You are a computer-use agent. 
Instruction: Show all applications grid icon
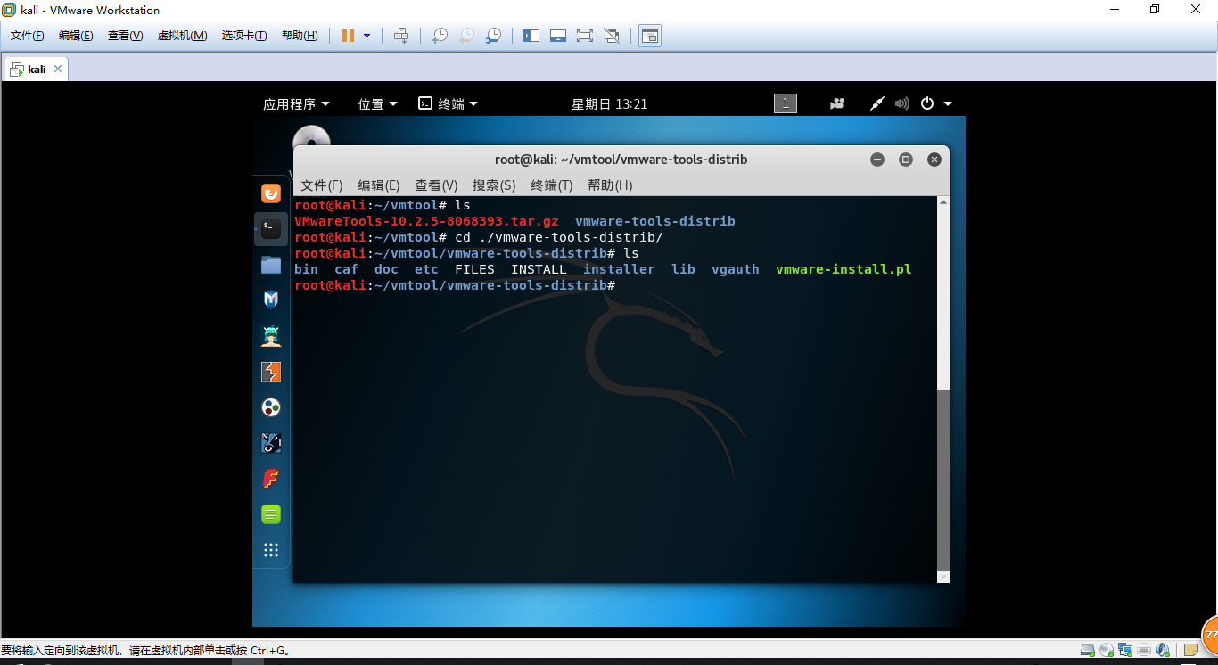click(x=271, y=550)
